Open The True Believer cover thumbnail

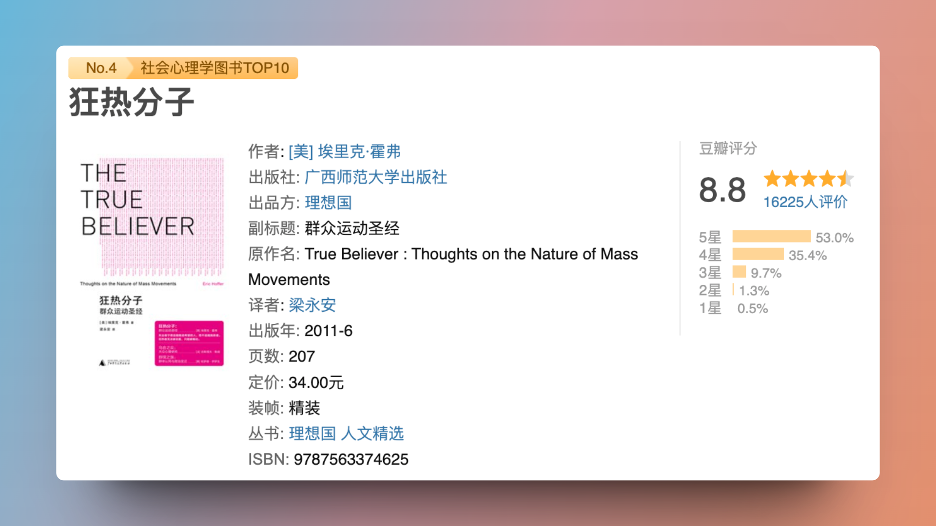(152, 262)
